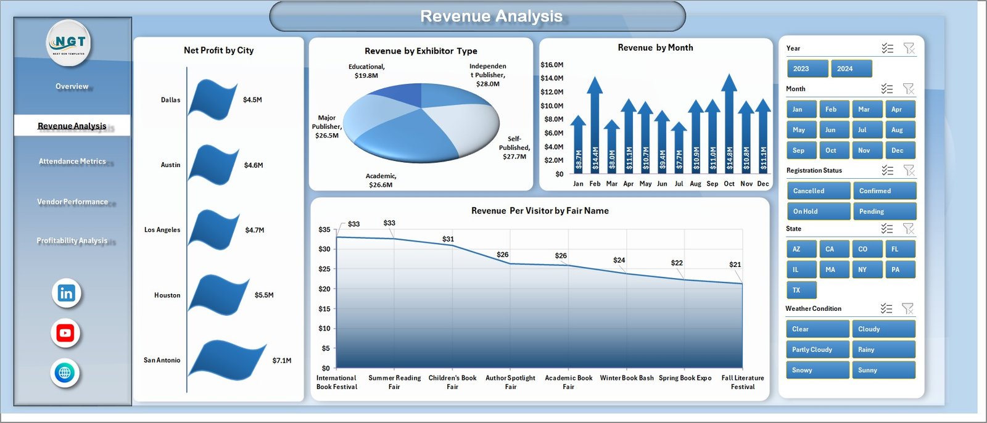Toggle the 2023 year slicer option
Image resolution: width=987 pixels, height=423 pixels.
pyautogui.click(x=807, y=68)
